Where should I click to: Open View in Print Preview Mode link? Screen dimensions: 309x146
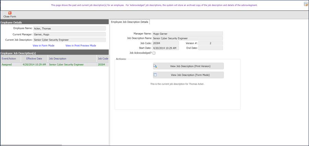point(81,46)
